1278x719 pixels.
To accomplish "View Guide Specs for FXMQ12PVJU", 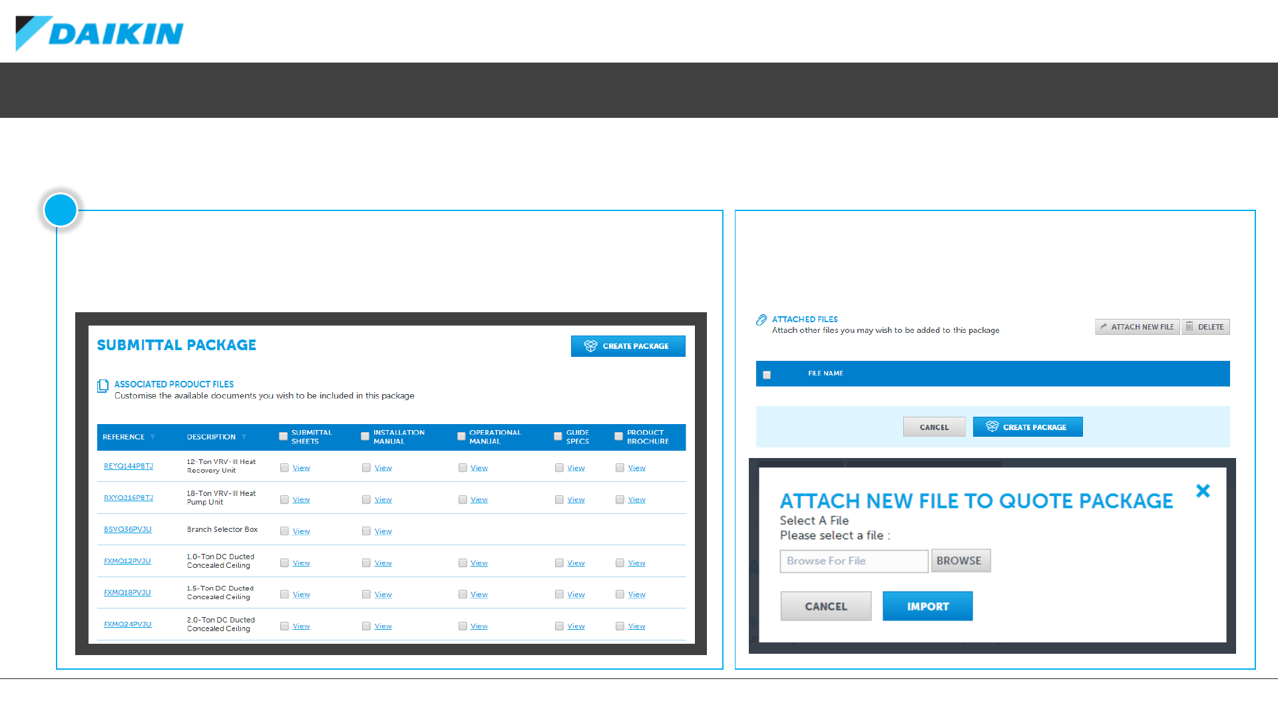I will point(576,563).
